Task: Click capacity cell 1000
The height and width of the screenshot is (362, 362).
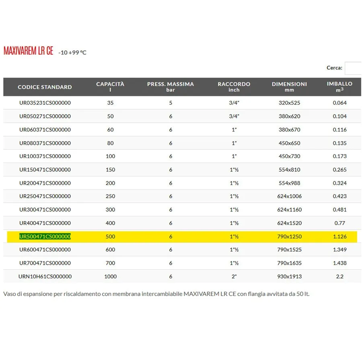Action: click(x=110, y=276)
